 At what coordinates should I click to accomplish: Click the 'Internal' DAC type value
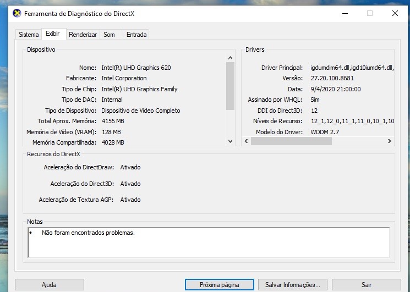(112, 100)
